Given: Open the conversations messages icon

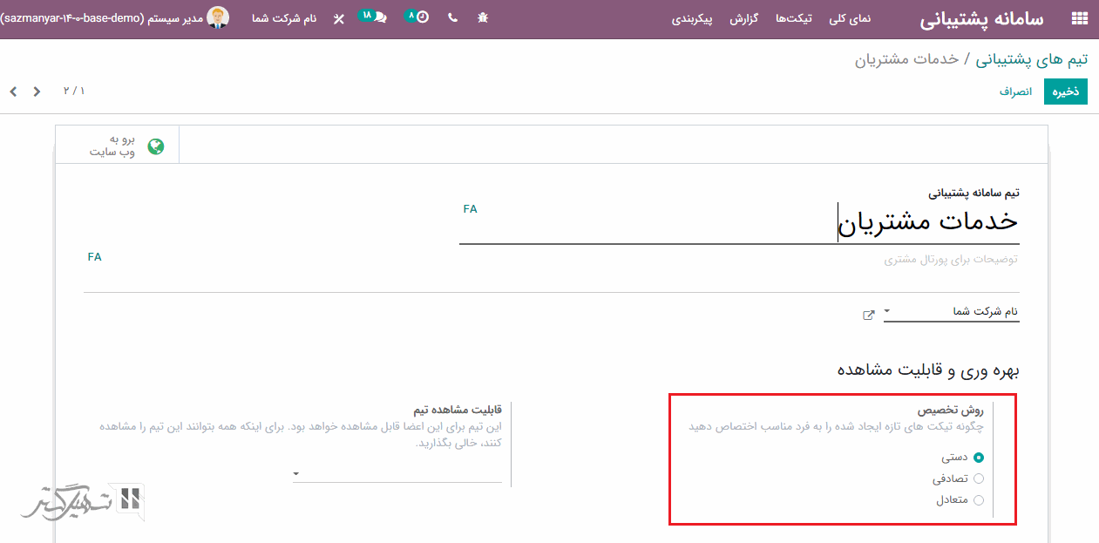Looking at the screenshot, I should click(x=380, y=17).
